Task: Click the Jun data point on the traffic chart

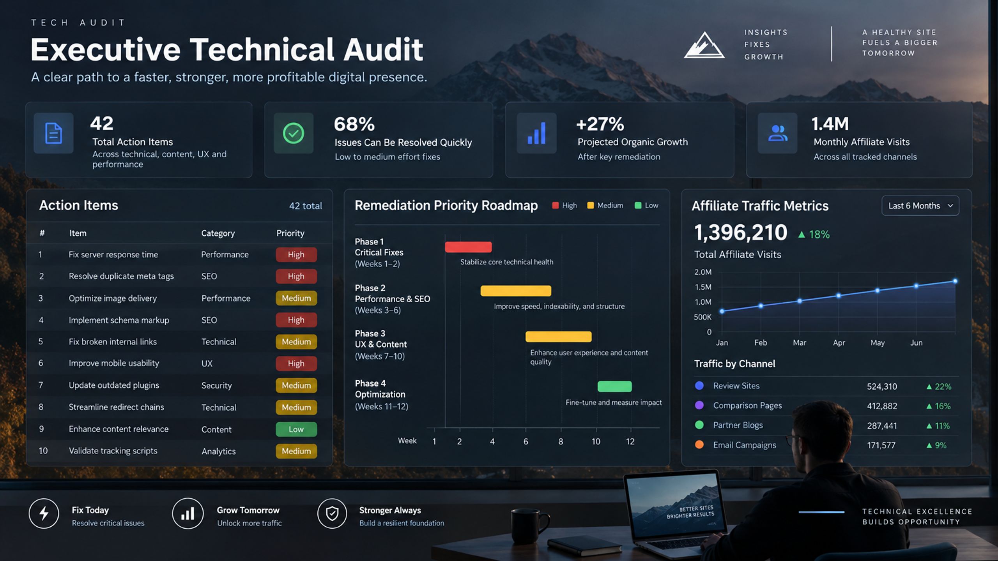Action: (916, 286)
